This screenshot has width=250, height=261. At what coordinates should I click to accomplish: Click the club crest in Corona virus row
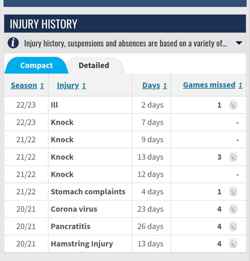[233, 209]
